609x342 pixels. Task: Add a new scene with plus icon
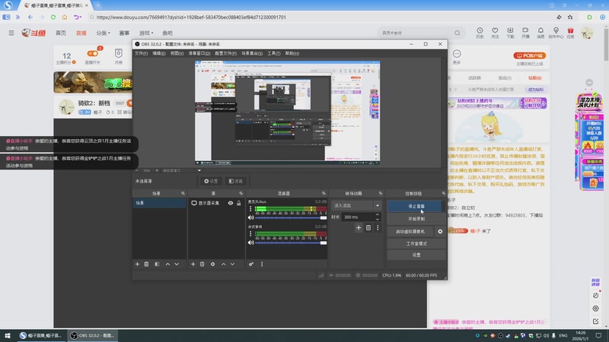(137, 264)
